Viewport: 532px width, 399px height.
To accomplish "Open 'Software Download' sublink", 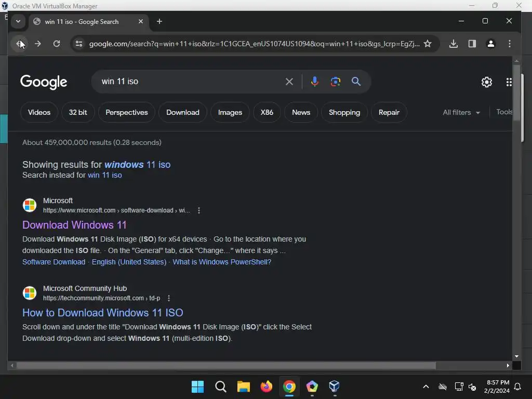I will pyautogui.click(x=54, y=262).
